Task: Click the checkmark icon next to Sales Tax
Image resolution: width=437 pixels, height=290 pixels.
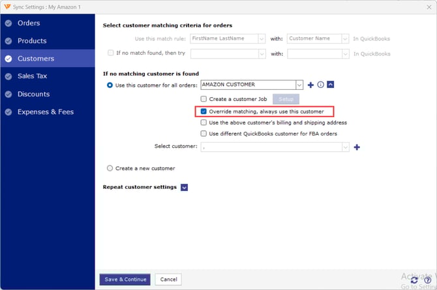Action: (x=8, y=76)
